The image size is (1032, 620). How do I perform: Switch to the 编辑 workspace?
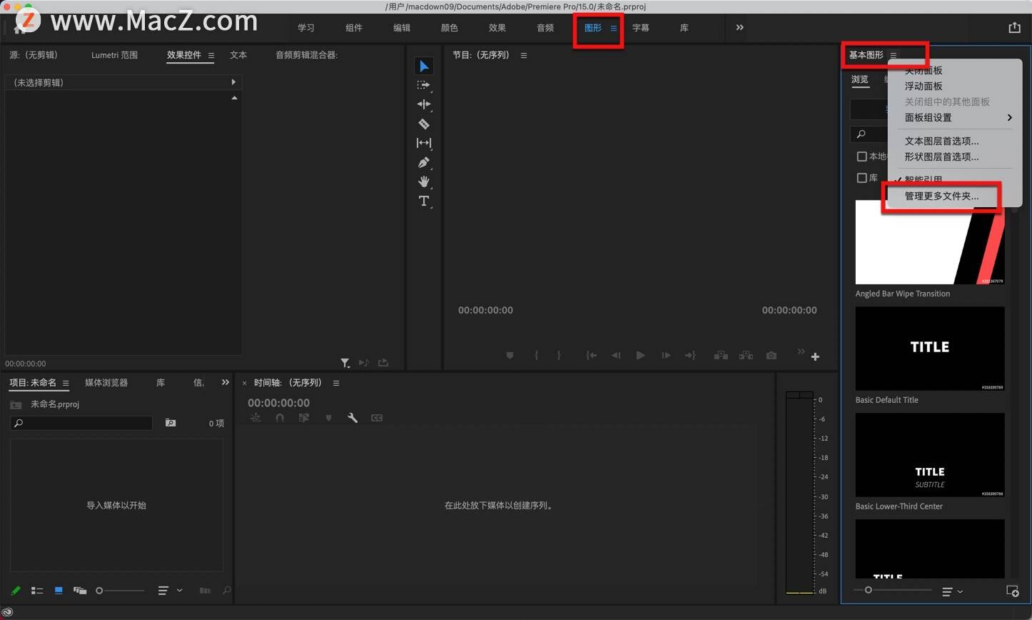402,28
